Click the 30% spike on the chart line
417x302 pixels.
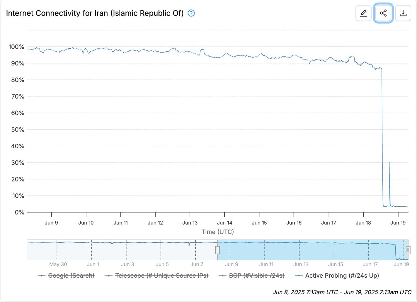(389, 163)
